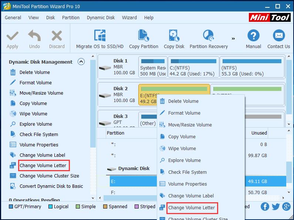This screenshot has width=294, height=220.
Task: Click the tag icon beside sidebar Change Volume Label
Action: 13,155
